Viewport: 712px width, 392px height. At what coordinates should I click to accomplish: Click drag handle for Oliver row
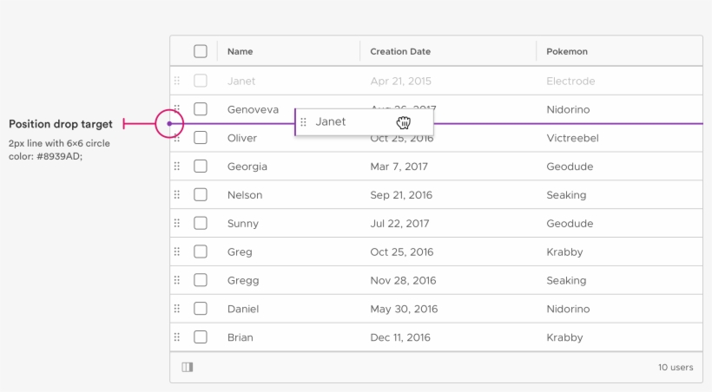point(177,138)
